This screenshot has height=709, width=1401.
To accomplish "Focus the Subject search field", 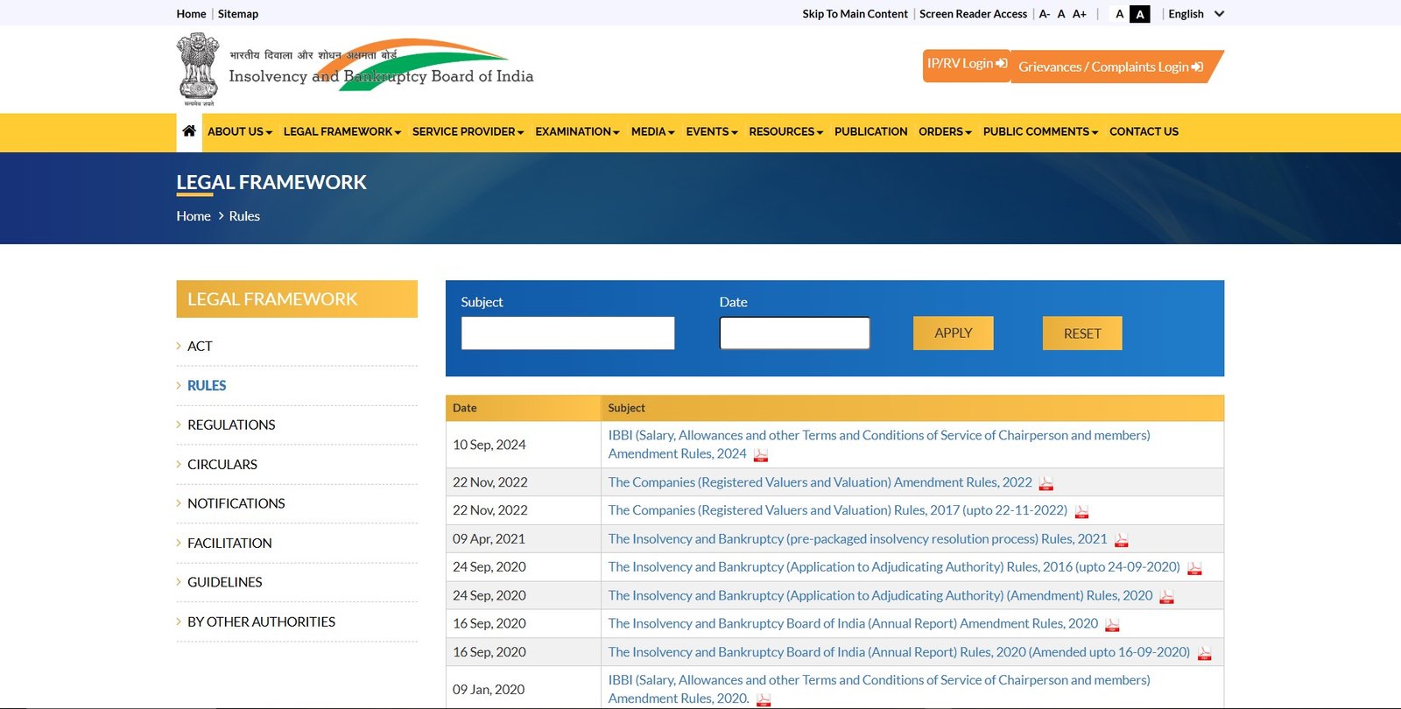I will click(x=567, y=333).
